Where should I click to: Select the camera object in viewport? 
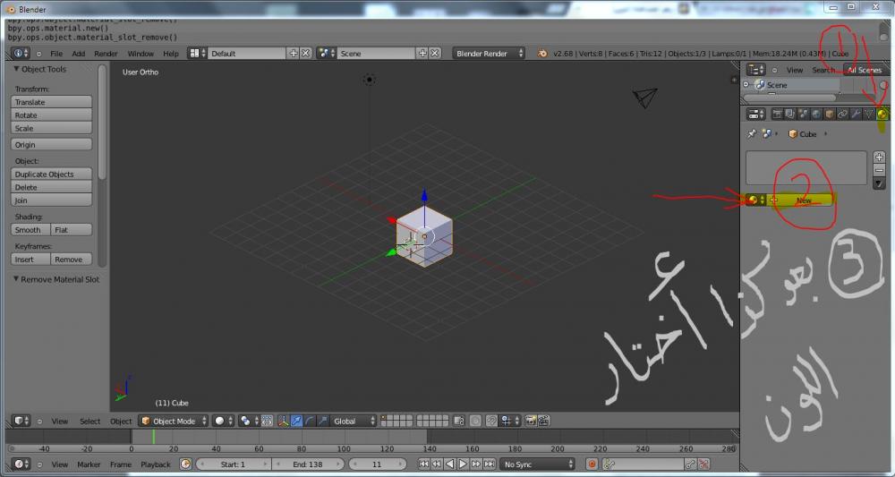(x=645, y=97)
